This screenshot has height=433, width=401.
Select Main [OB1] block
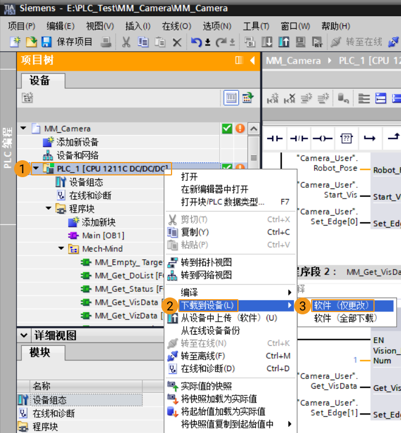pyautogui.click(x=103, y=235)
